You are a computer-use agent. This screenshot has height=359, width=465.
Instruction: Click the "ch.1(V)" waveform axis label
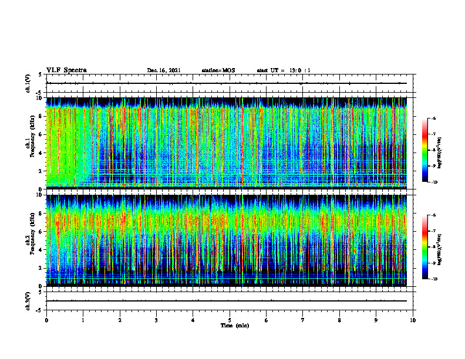tap(28, 83)
